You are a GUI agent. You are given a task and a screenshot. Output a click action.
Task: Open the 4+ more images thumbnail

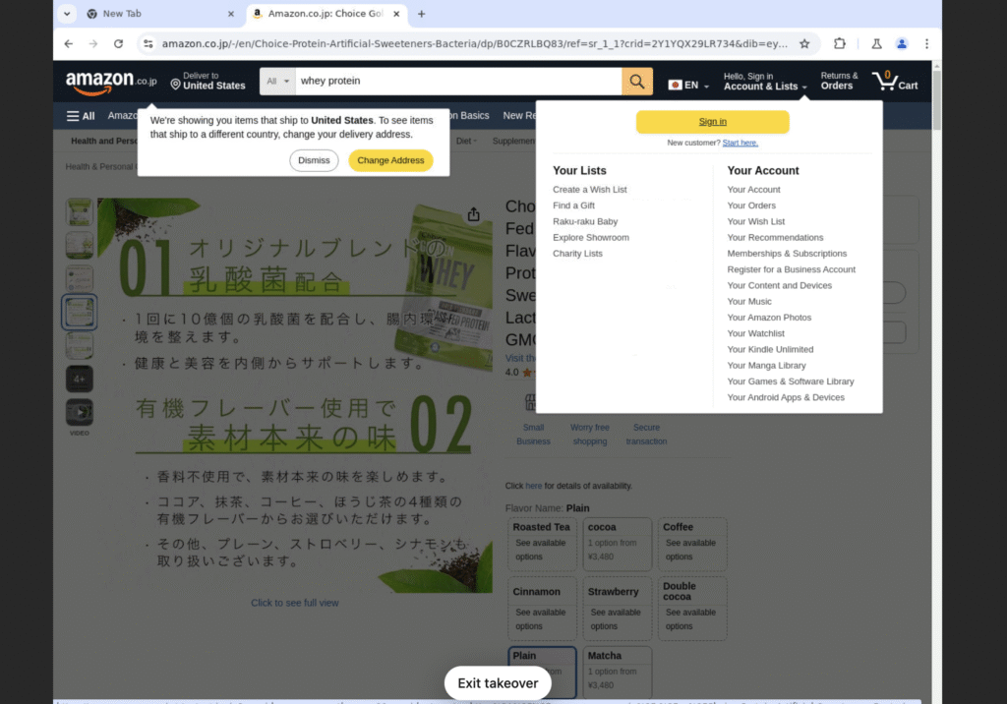point(79,379)
